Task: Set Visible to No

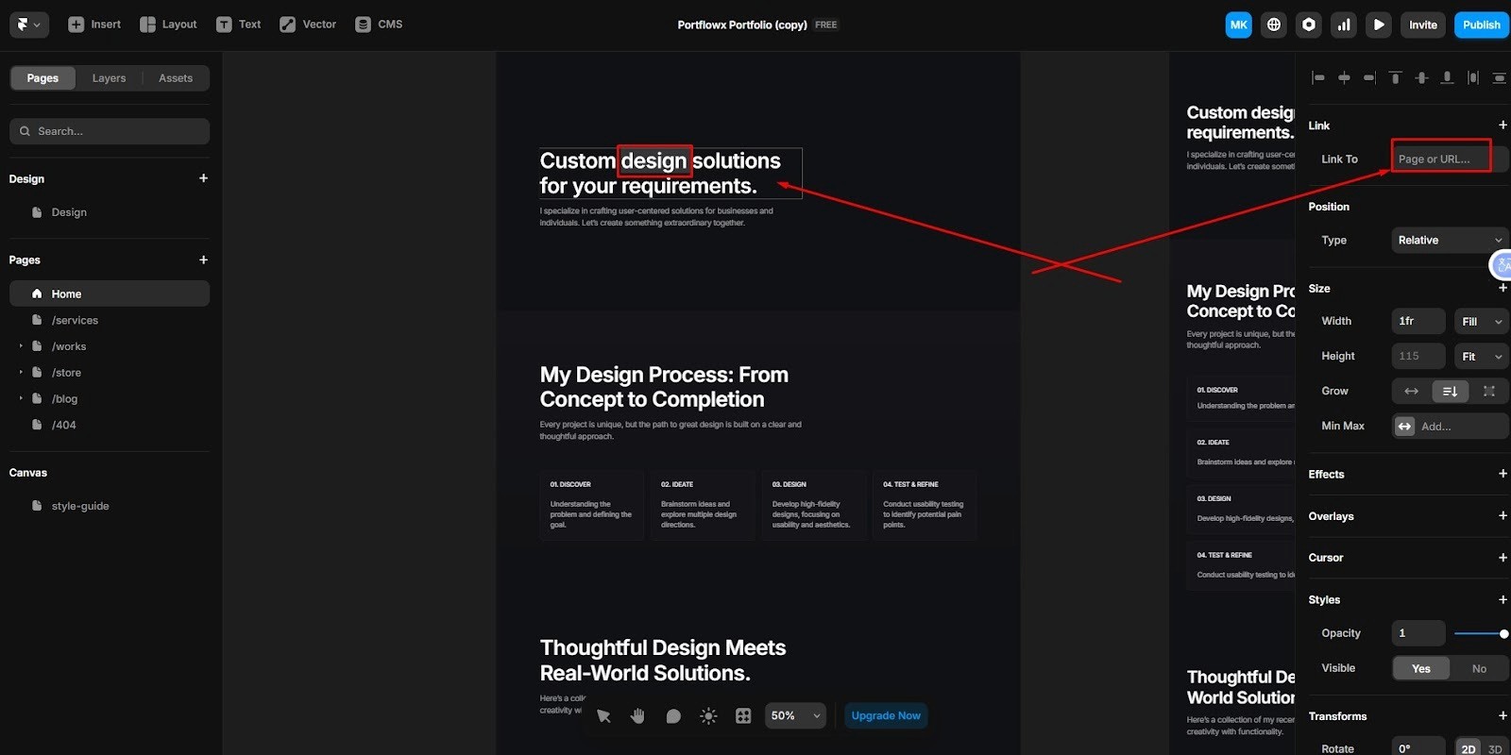Action: coord(1479,669)
